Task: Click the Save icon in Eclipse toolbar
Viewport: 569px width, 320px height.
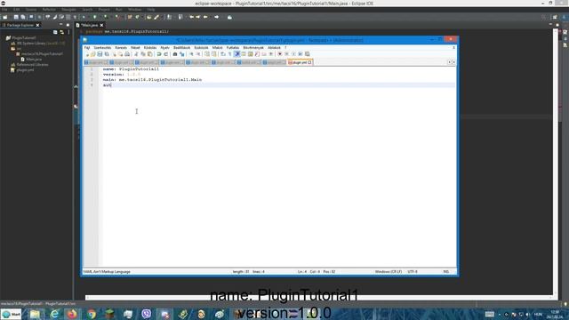Action: 16,17
